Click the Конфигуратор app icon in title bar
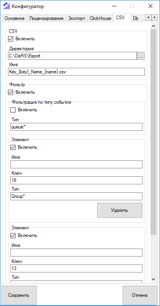Screen dimensions: 160x306 point(6,6)
